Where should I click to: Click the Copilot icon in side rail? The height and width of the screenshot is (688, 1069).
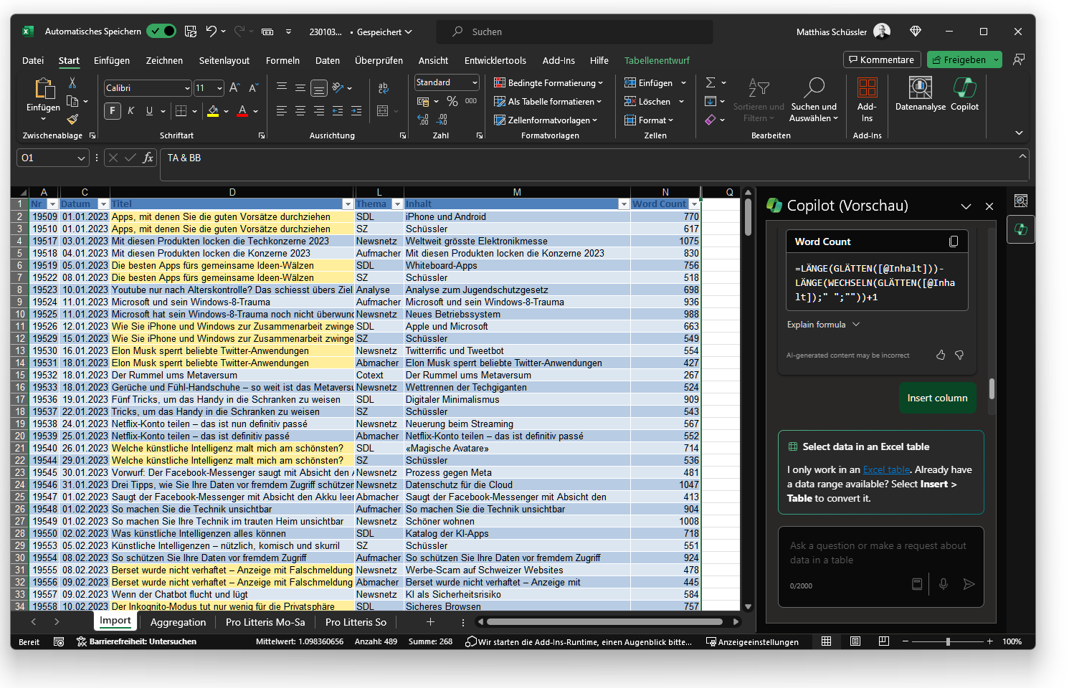(1021, 229)
